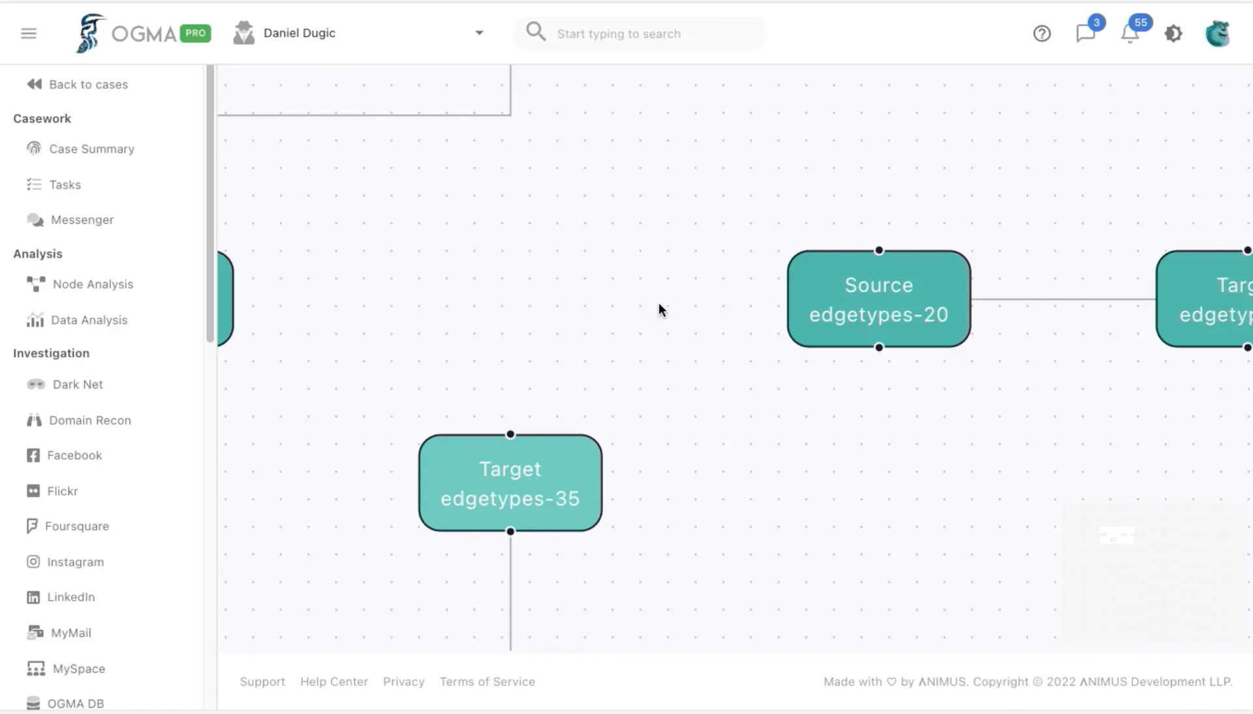Click the sidebar vertical scrollbar
The height and width of the screenshot is (714, 1253).
(x=210, y=203)
